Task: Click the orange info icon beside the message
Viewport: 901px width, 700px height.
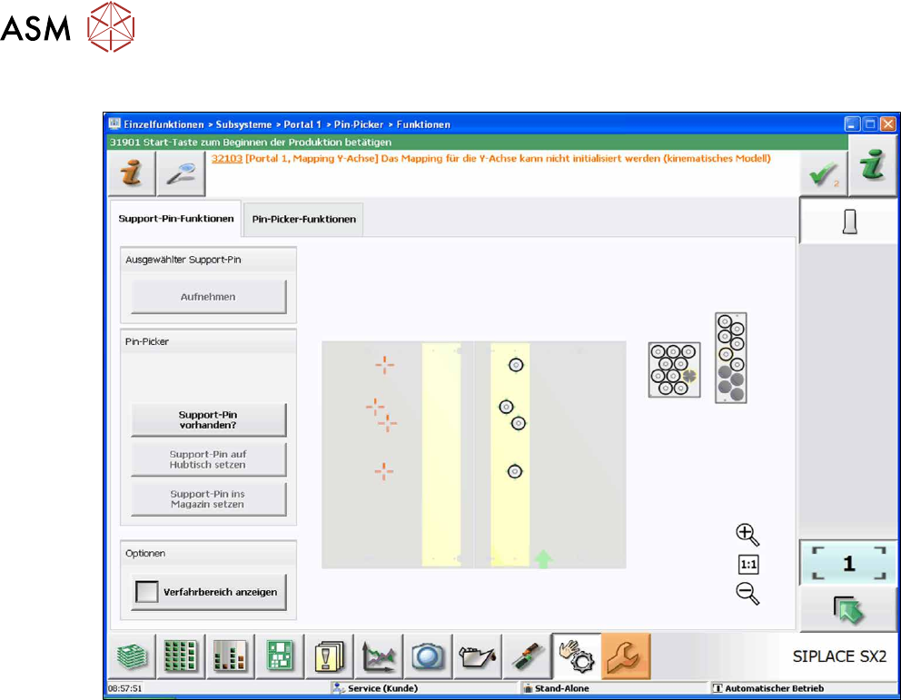Action: click(132, 173)
